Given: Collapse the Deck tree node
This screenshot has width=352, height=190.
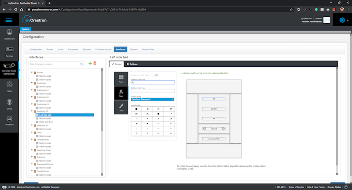Looking at the screenshot, I should [x=32, y=132].
